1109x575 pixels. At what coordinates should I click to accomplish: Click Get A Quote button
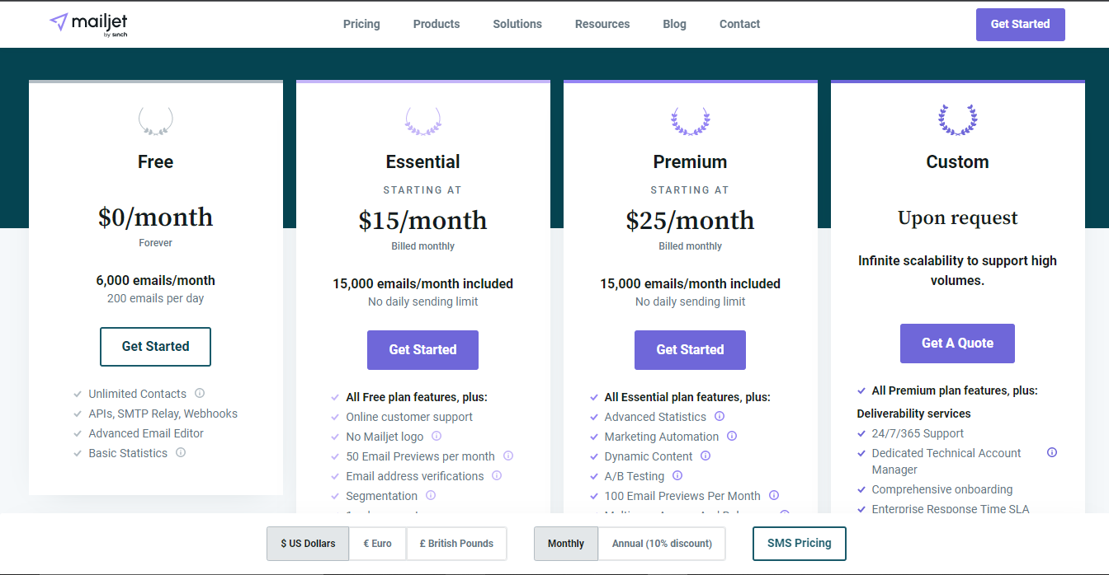tap(957, 344)
